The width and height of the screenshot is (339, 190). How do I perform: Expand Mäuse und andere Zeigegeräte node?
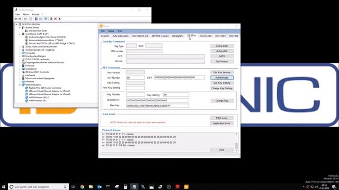pos(20,79)
